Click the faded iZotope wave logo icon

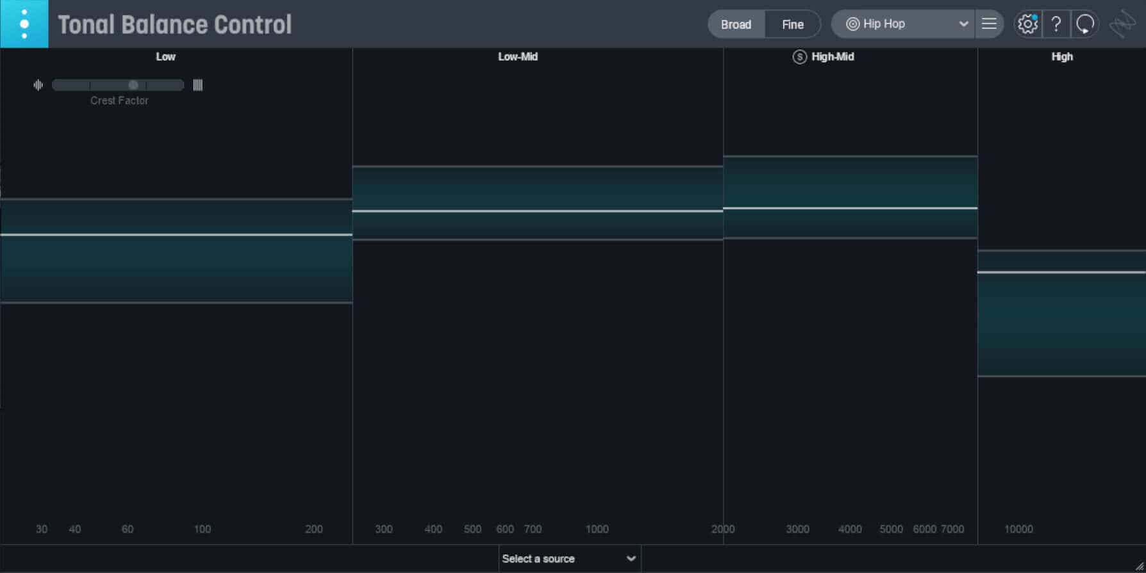1123,24
